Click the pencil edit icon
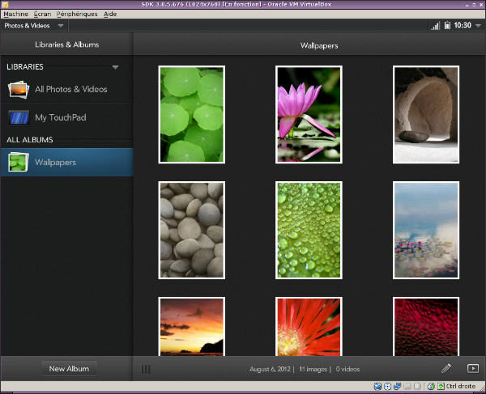The height and width of the screenshot is (394, 486). point(446,368)
